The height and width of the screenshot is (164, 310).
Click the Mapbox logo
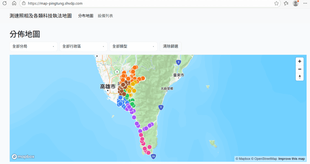(x=23, y=157)
